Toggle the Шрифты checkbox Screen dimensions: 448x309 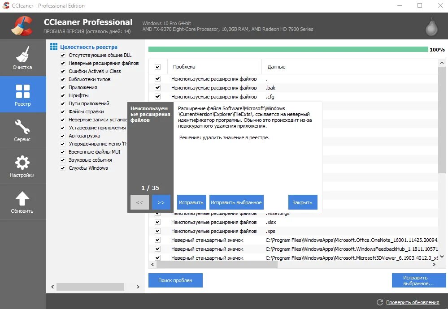[x=63, y=95]
